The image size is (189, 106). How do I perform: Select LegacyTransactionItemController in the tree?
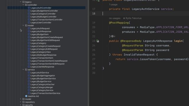pos(46,20)
